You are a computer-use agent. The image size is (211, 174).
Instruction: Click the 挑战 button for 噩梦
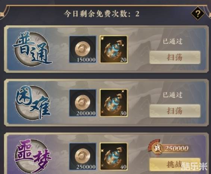click(x=175, y=164)
